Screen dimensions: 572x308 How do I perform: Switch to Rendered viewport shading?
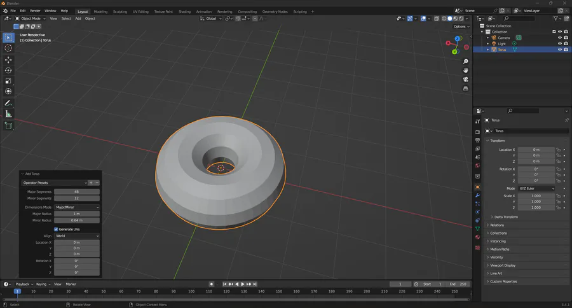point(461,18)
